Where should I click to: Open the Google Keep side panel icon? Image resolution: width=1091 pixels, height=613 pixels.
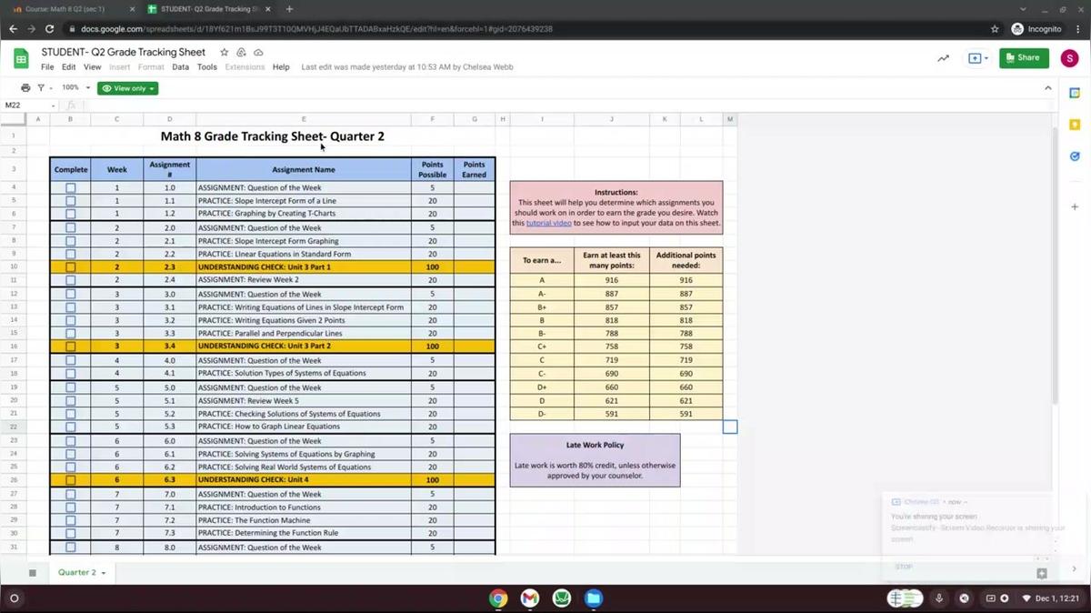click(x=1075, y=125)
